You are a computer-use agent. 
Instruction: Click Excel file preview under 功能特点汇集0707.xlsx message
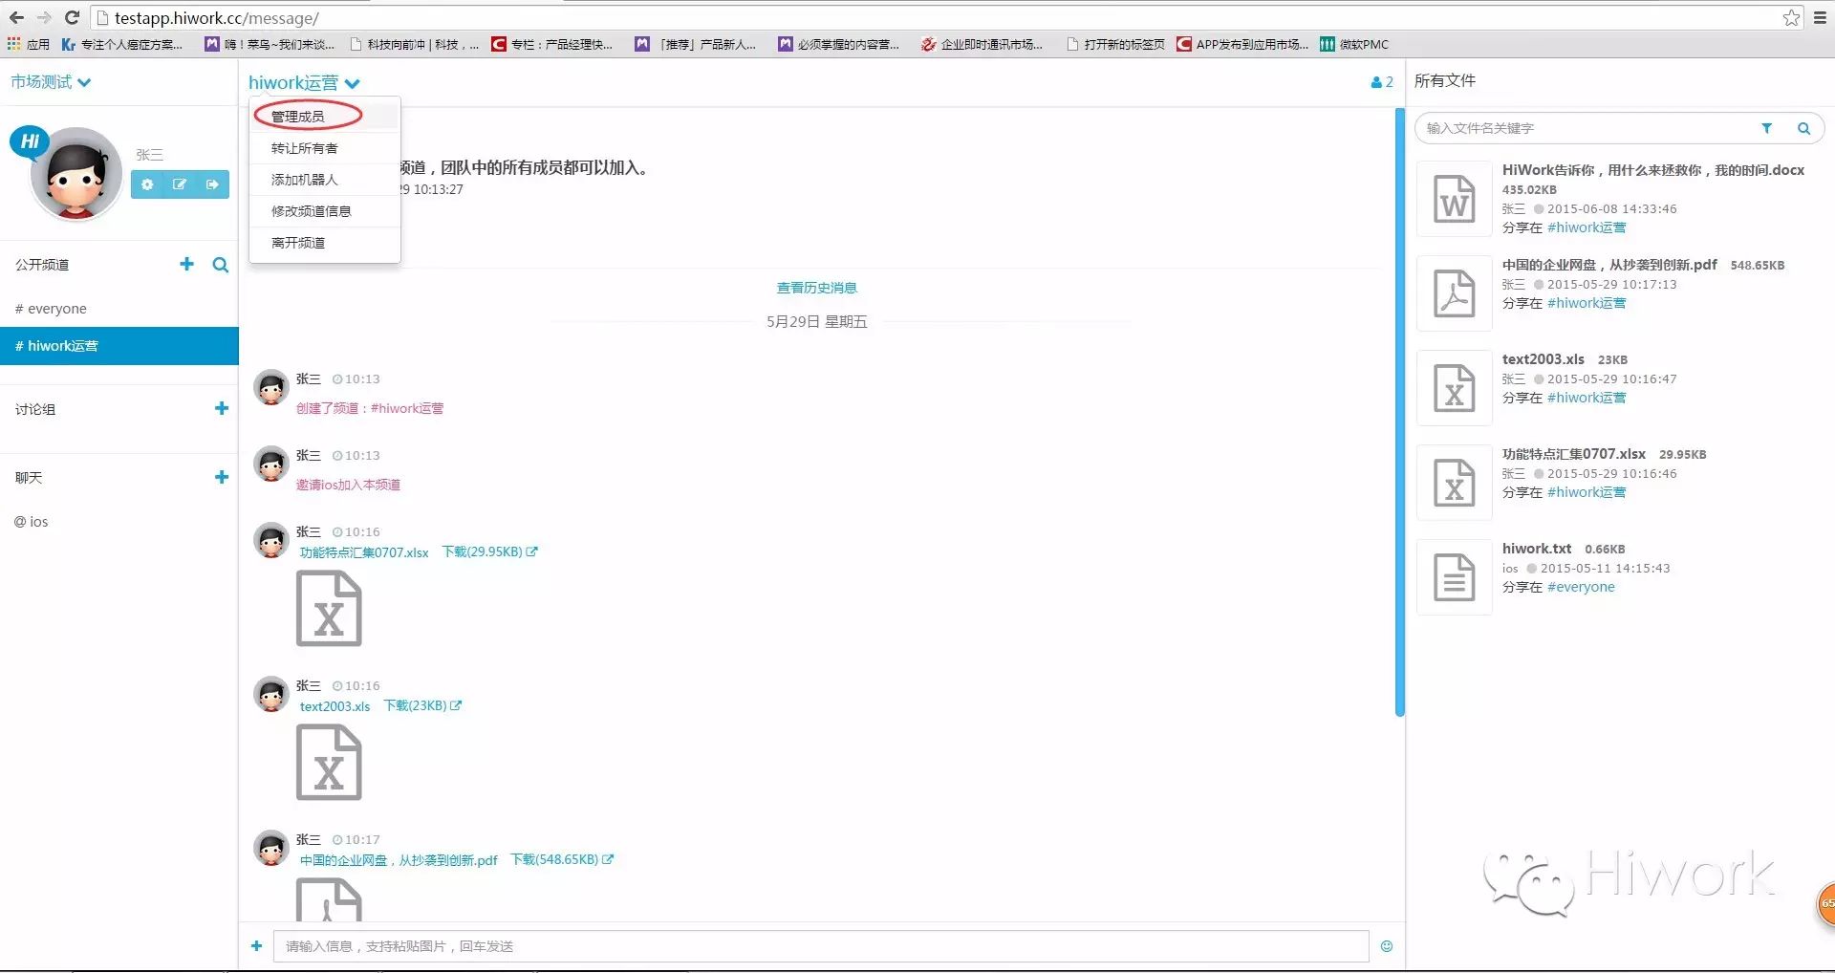pos(329,609)
